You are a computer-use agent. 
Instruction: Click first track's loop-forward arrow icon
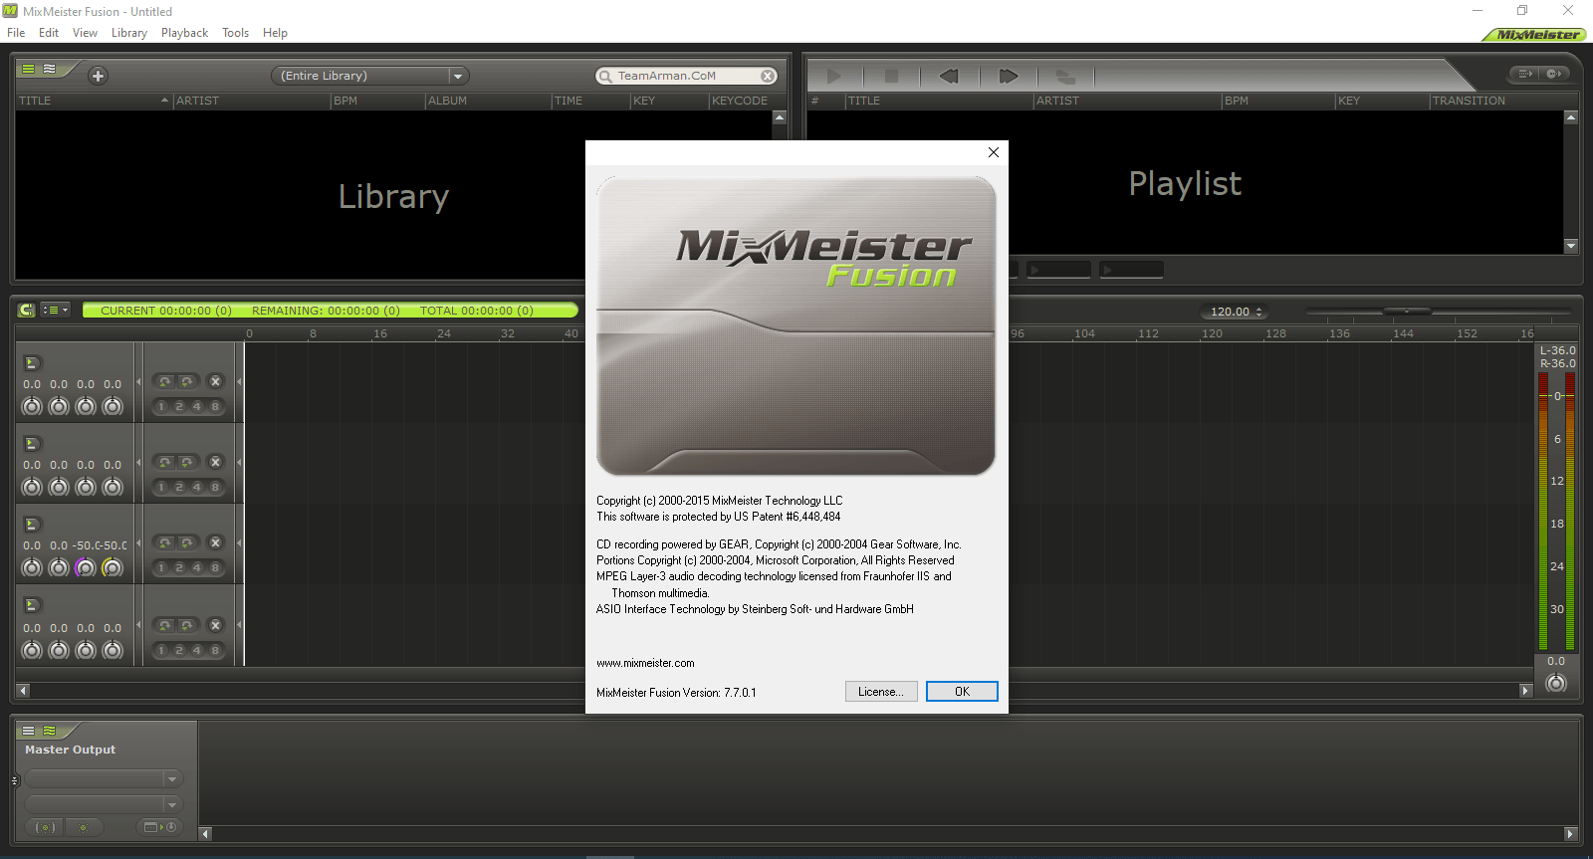tap(187, 381)
